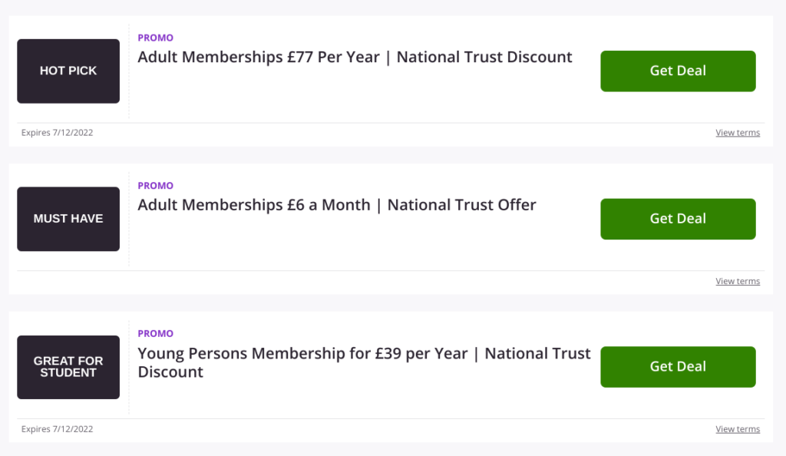
Task: Open 'Young Persons Membership for £39' title
Action: pyautogui.click(x=365, y=362)
